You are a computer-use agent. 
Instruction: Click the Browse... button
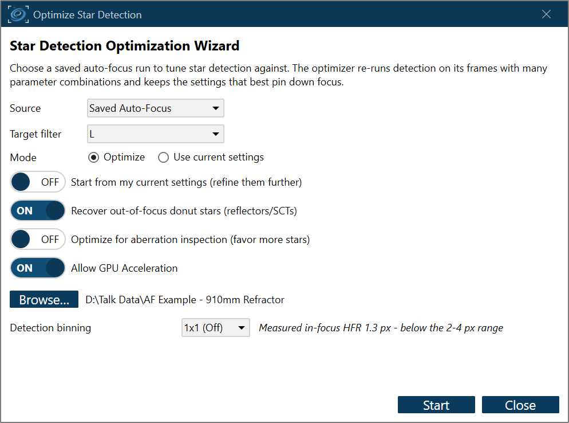(x=44, y=299)
